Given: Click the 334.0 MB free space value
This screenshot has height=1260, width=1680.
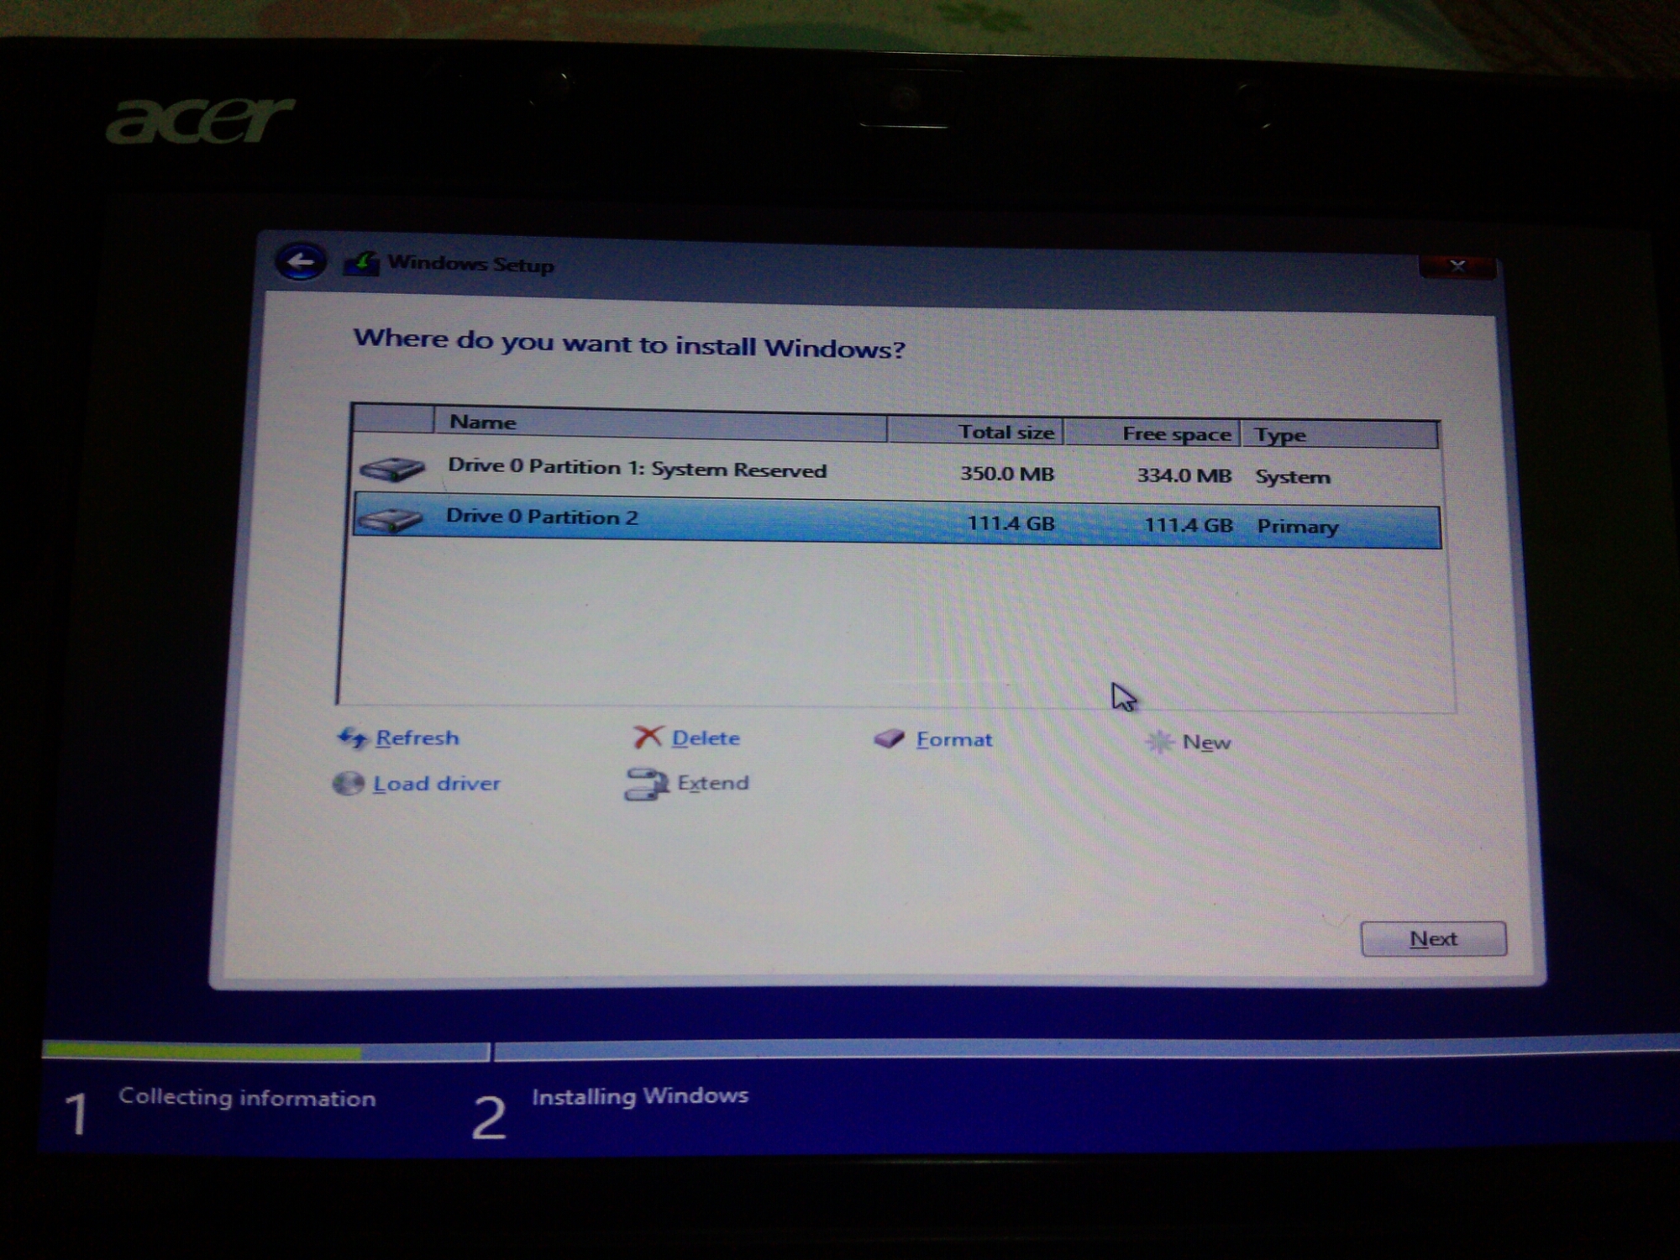Looking at the screenshot, I should pos(1184,475).
